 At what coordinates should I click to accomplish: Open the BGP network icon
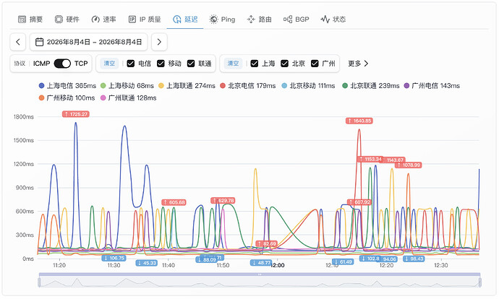click(288, 19)
